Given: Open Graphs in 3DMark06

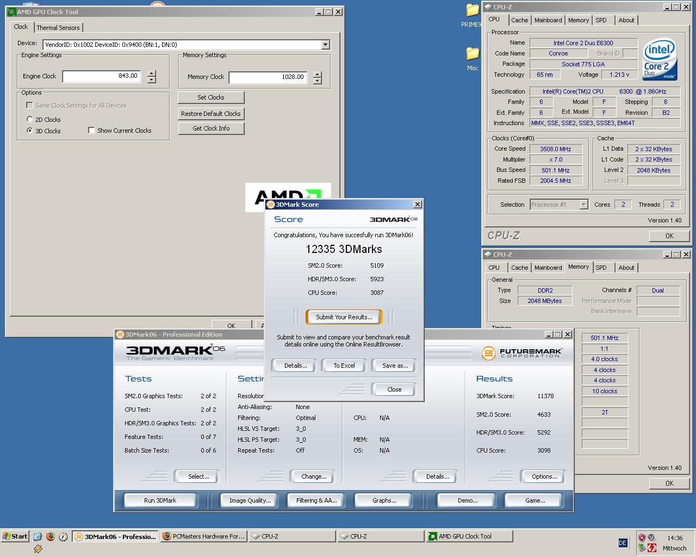Looking at the screenshot, I should click(x=384, y=500).
